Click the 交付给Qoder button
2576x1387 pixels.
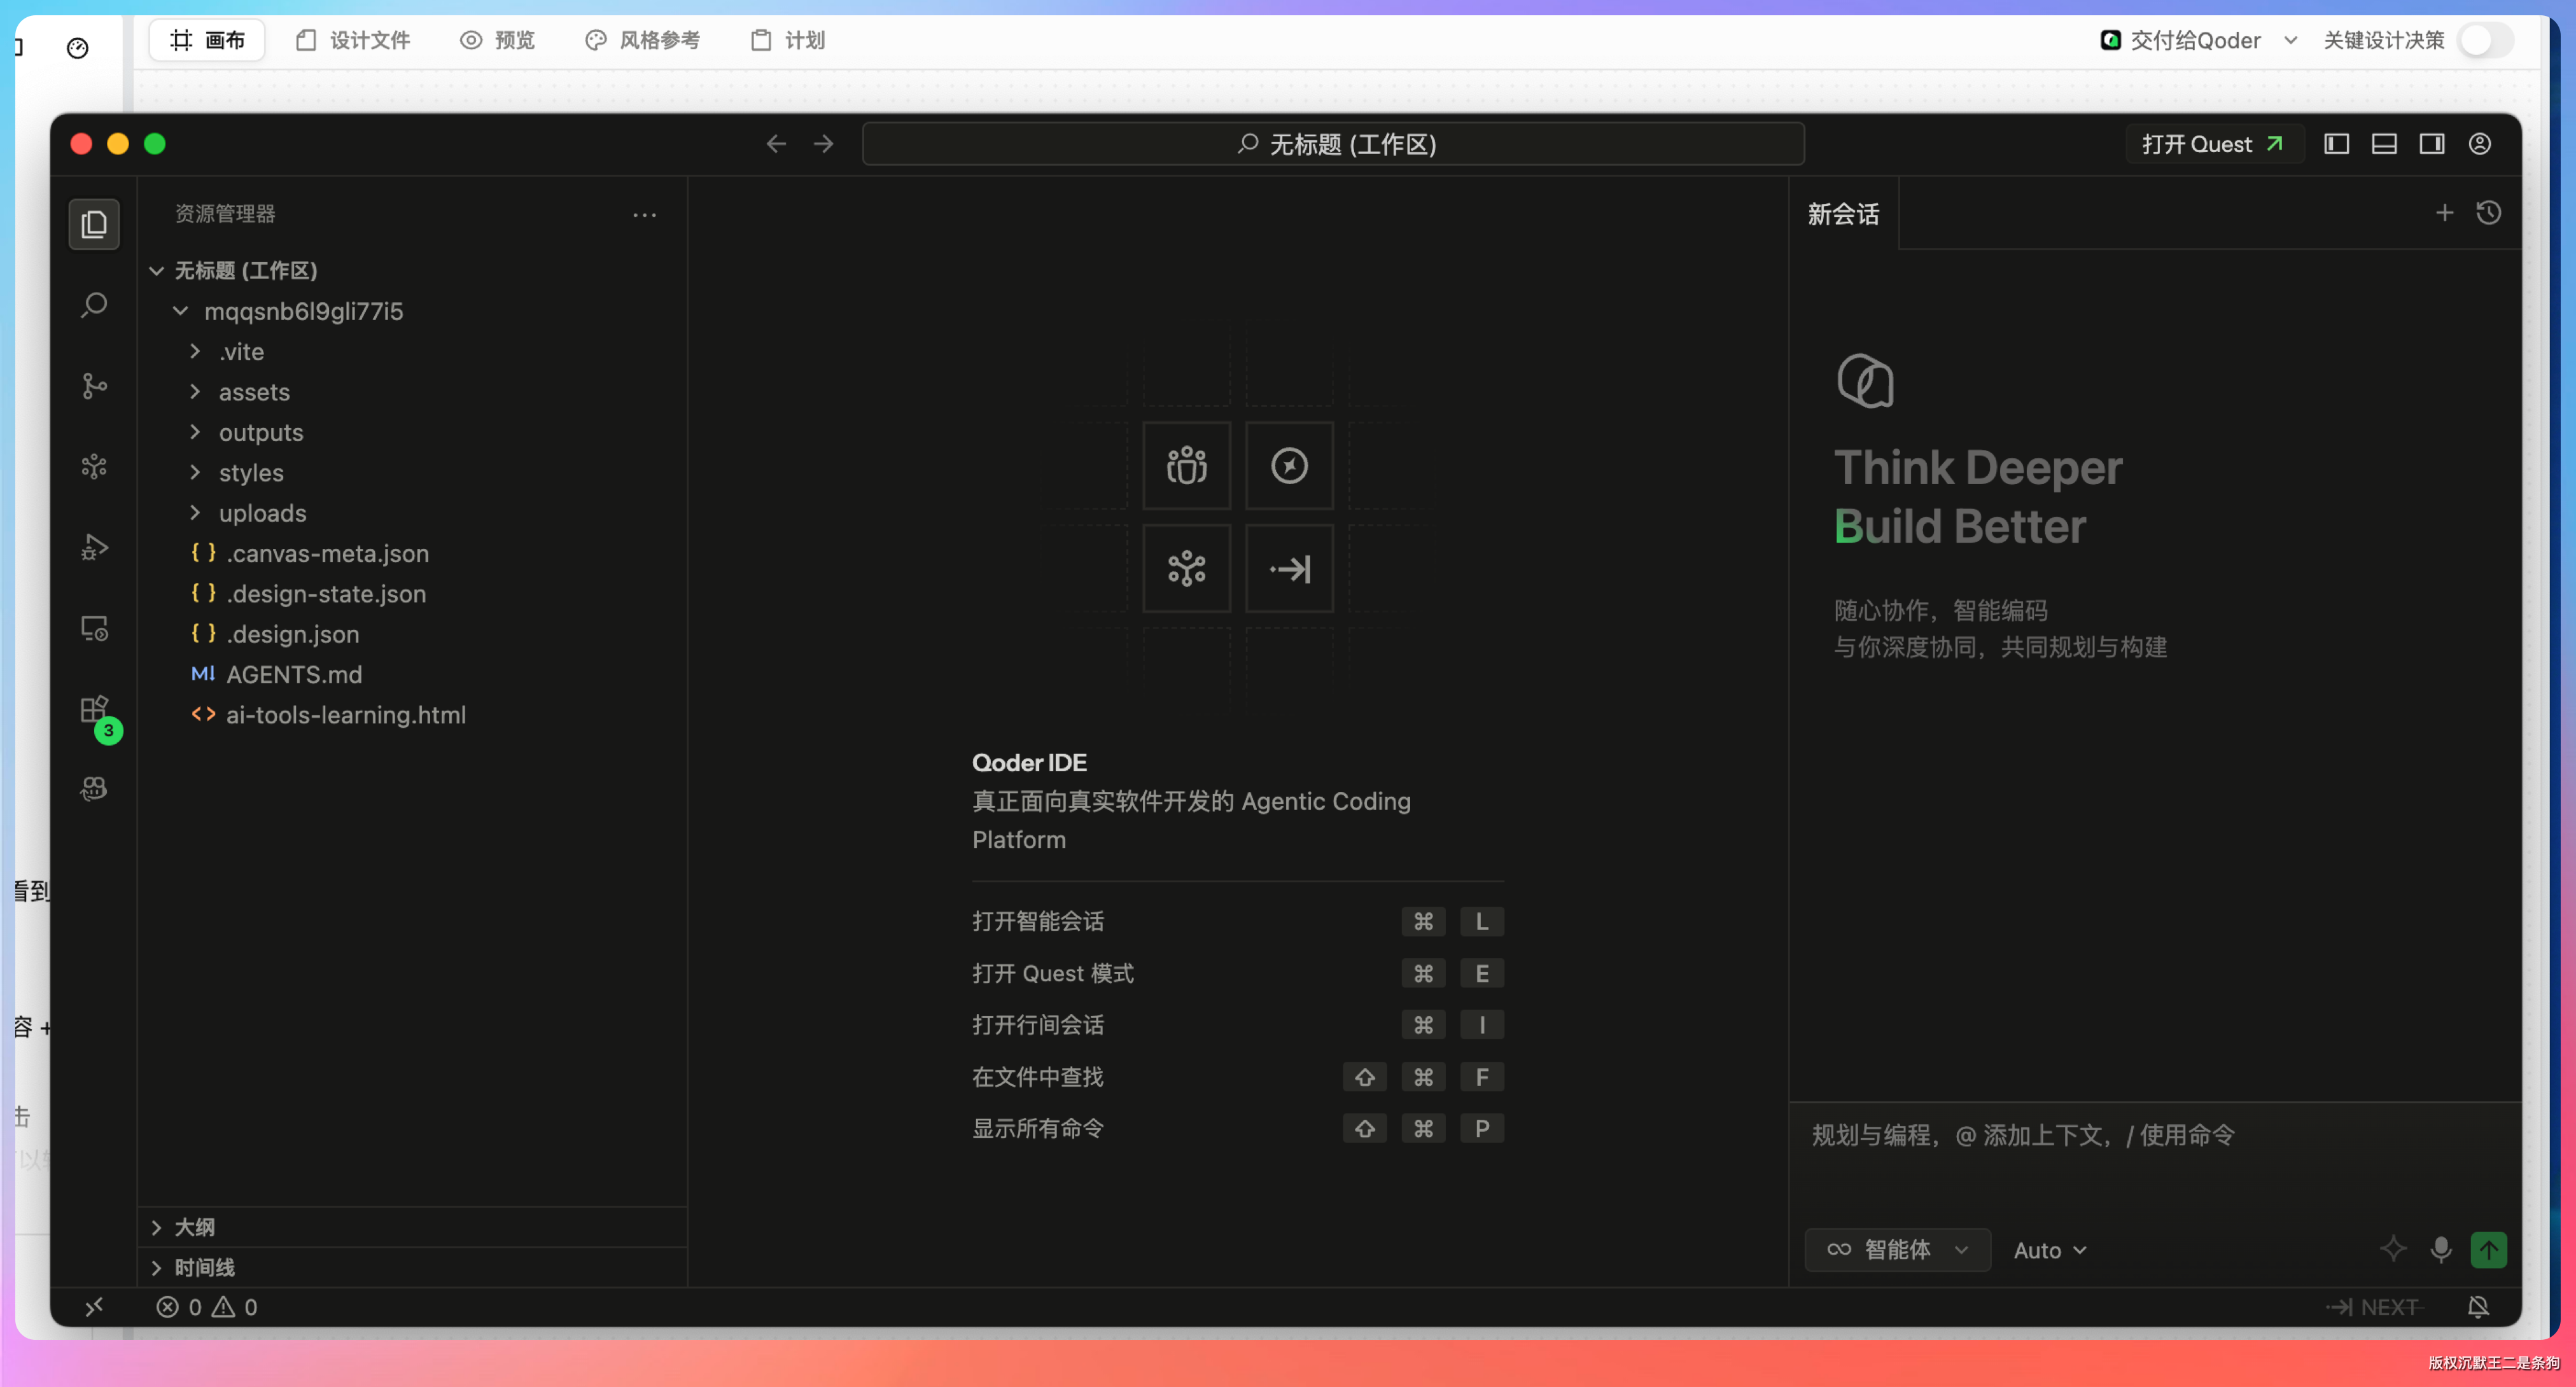(x=2181, y=41)
